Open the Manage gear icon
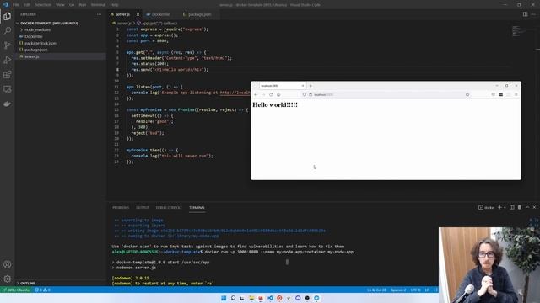540x303 pixels. pos(8,279)
